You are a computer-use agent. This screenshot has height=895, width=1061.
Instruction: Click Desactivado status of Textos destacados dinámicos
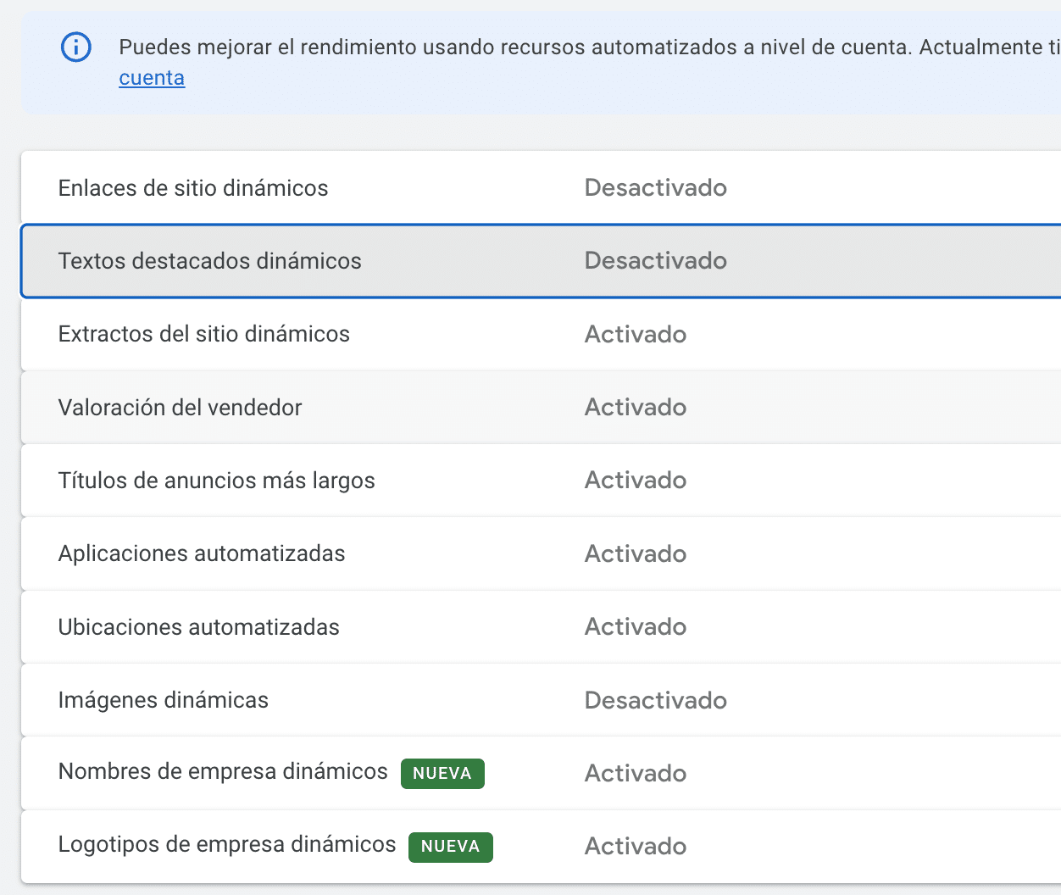[655, 261]
